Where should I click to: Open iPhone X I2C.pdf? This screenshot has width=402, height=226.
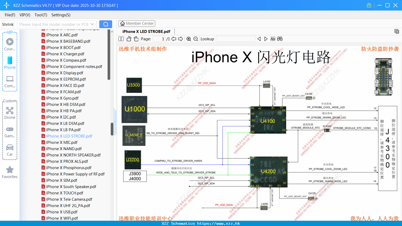(x=61, y=117)
